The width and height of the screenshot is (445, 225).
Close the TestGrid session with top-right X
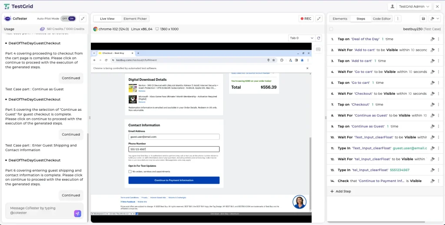(437, 6)
